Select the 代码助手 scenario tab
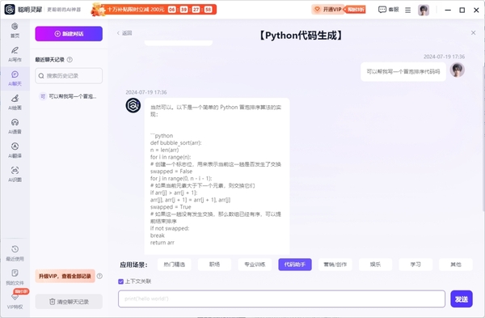 pyautogui.click(x=295, y=265)
